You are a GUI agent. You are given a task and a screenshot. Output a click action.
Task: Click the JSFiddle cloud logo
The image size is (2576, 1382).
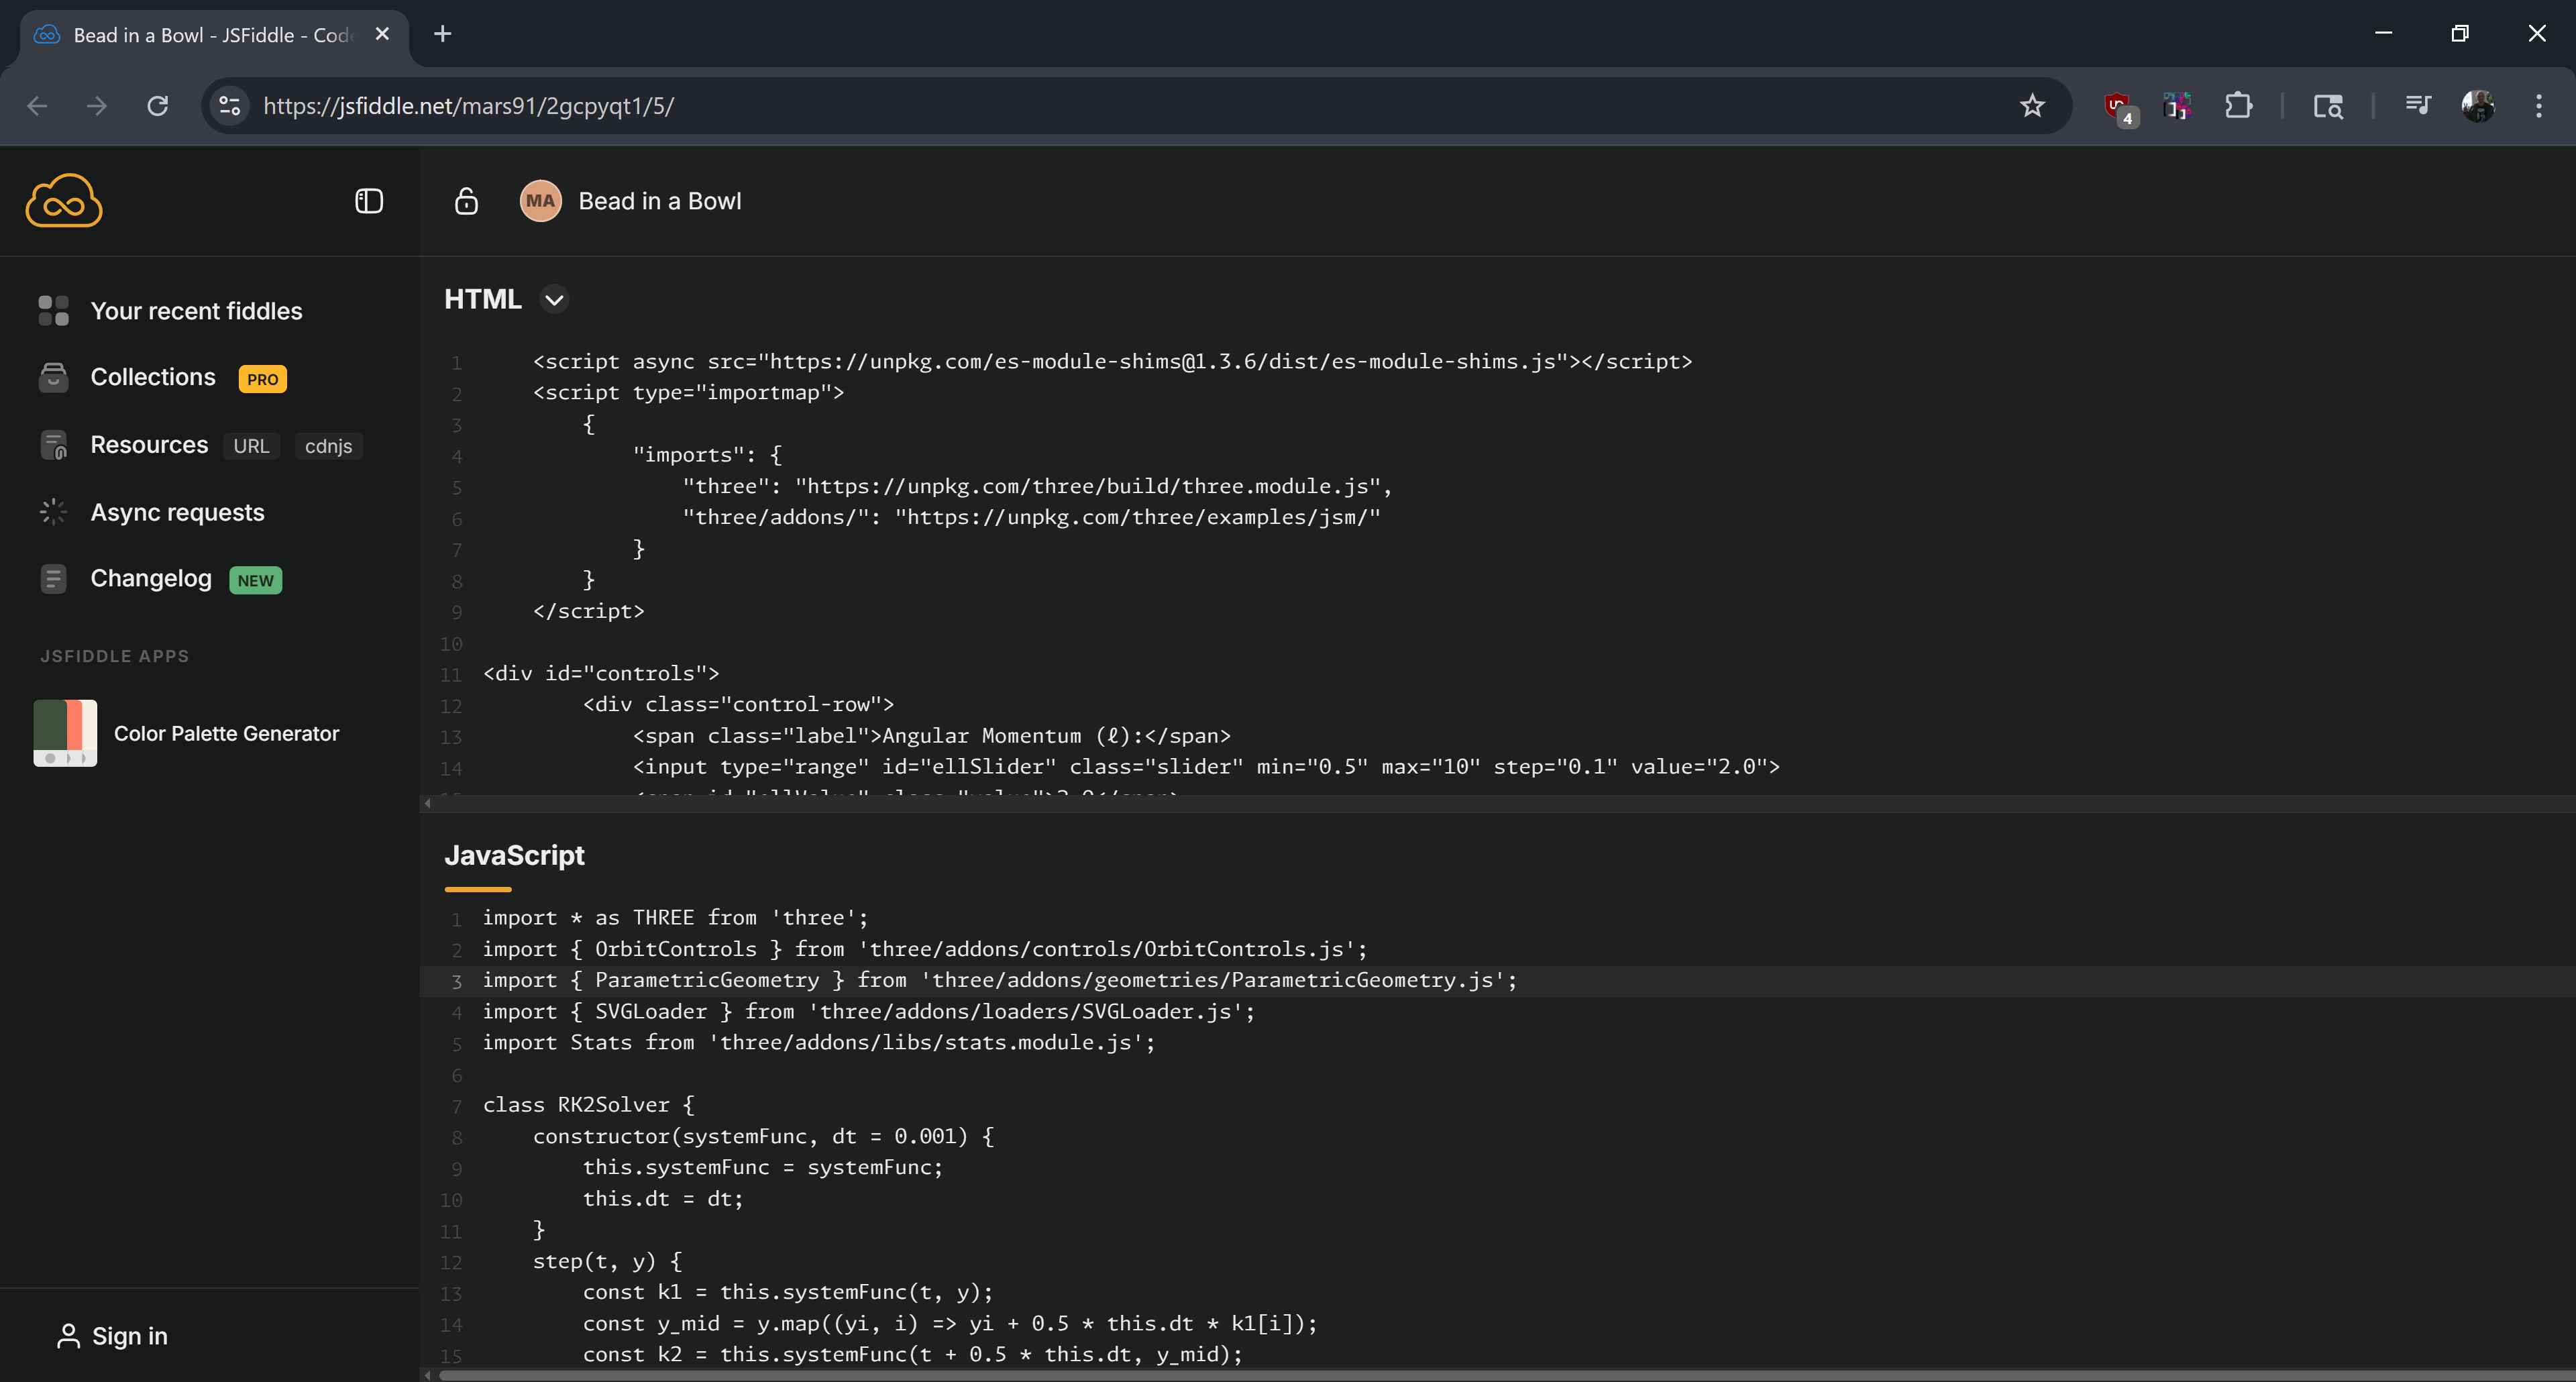click(64, 201)
